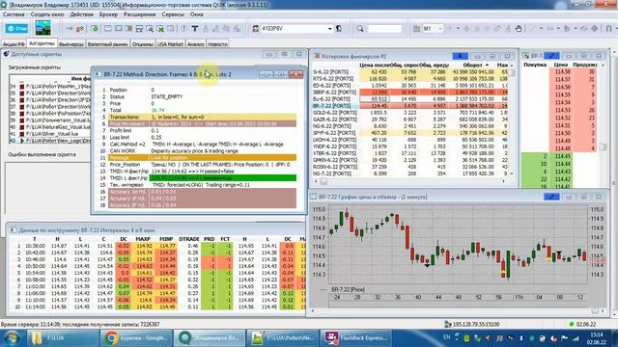This screenshot has height=347, width=618.
Task: Open the FlashBack Express taskbar item
Action: click(356, 338)
